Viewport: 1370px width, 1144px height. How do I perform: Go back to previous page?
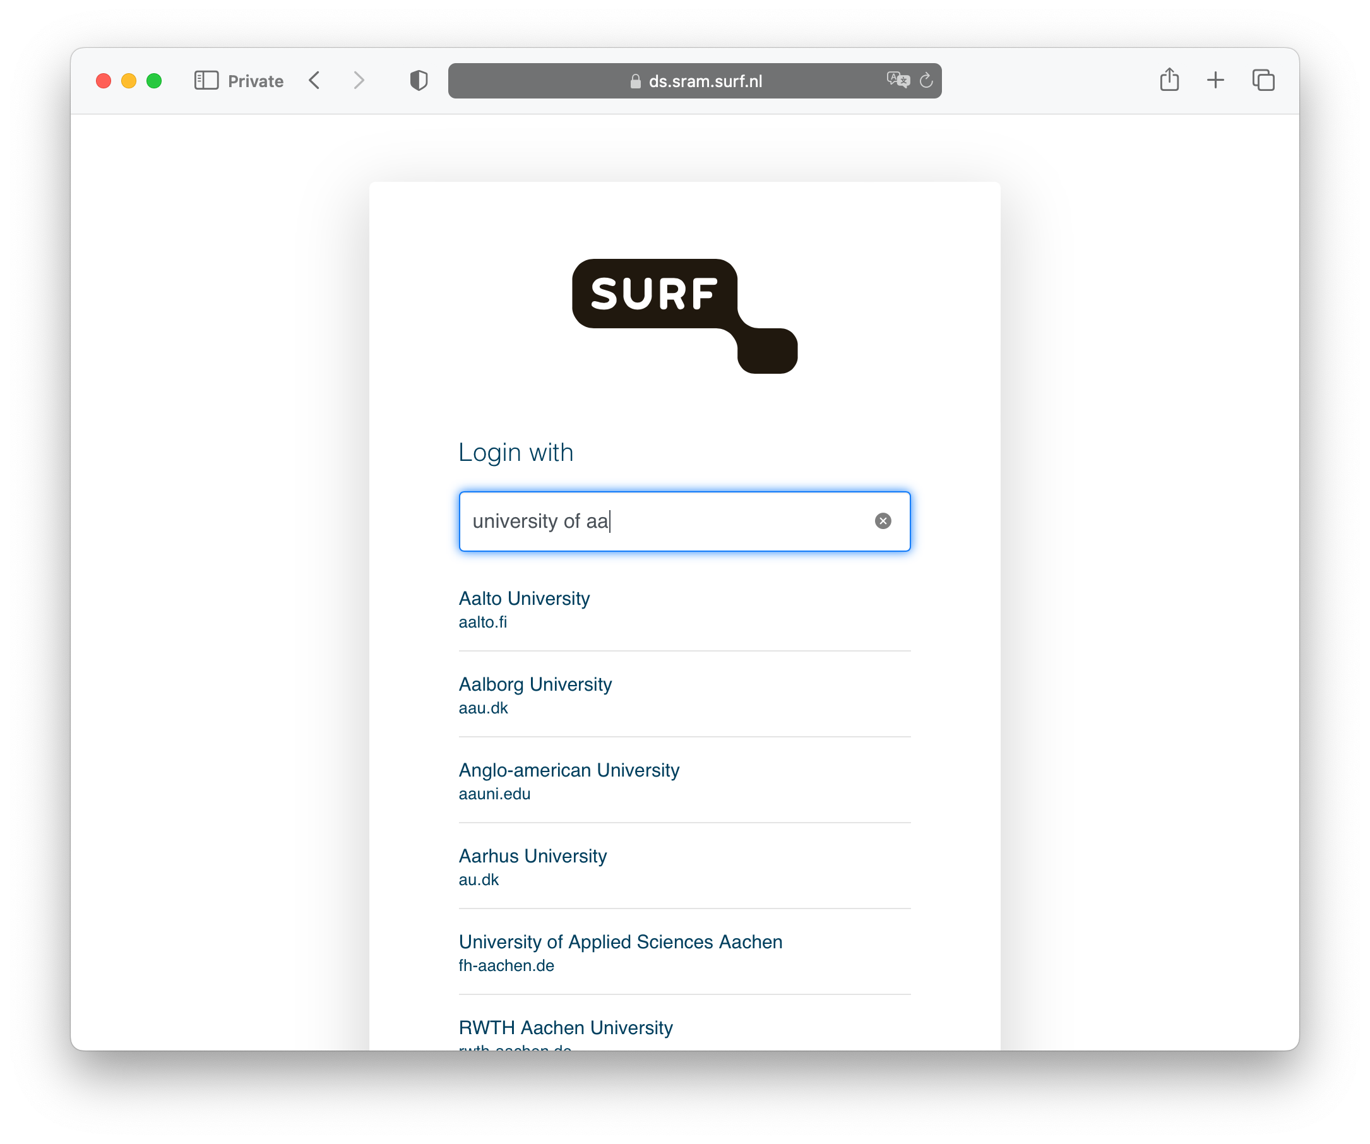(314, 81)
